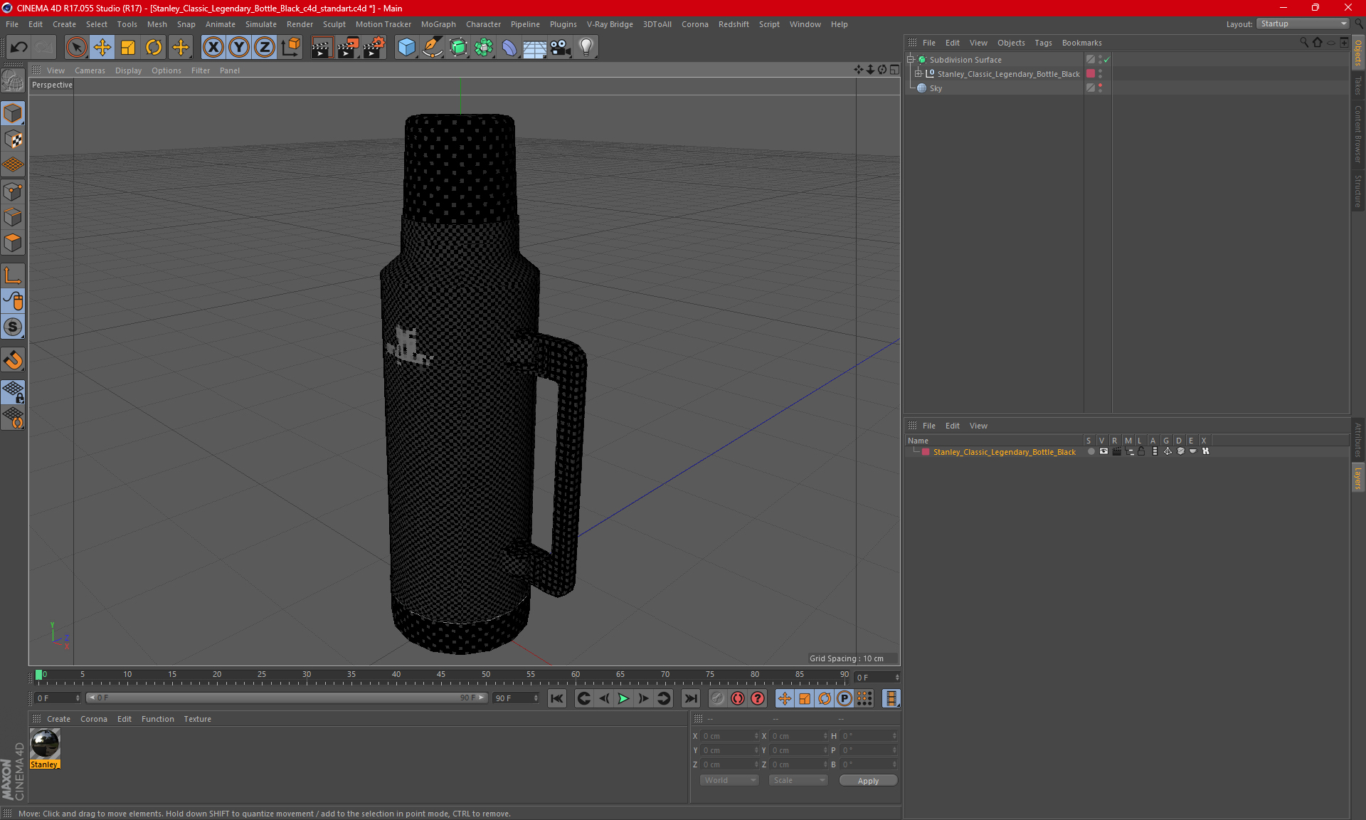
Task: Select the Live Selection tool
Action: tap(76, 48)
